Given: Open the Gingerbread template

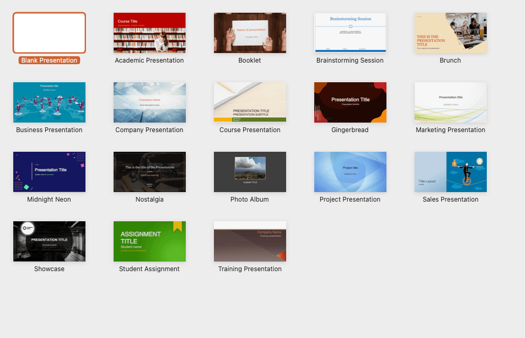Looking at the screenshot, I should [350, 102].
